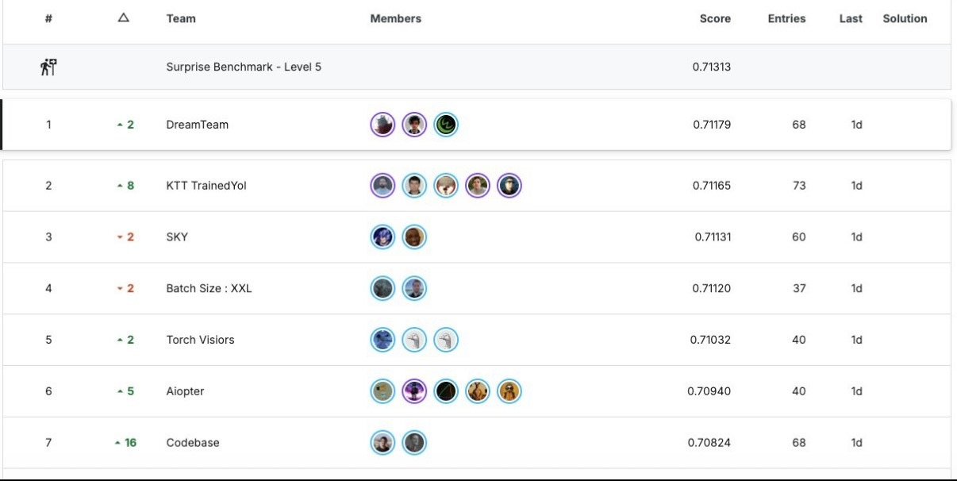Click the Entries column header
957x481 pixels.
click(786, 18)
